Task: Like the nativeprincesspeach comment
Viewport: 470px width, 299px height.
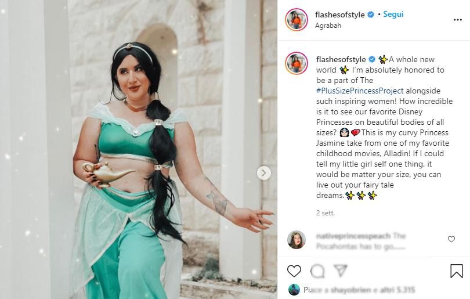Action: pos(451,239)
